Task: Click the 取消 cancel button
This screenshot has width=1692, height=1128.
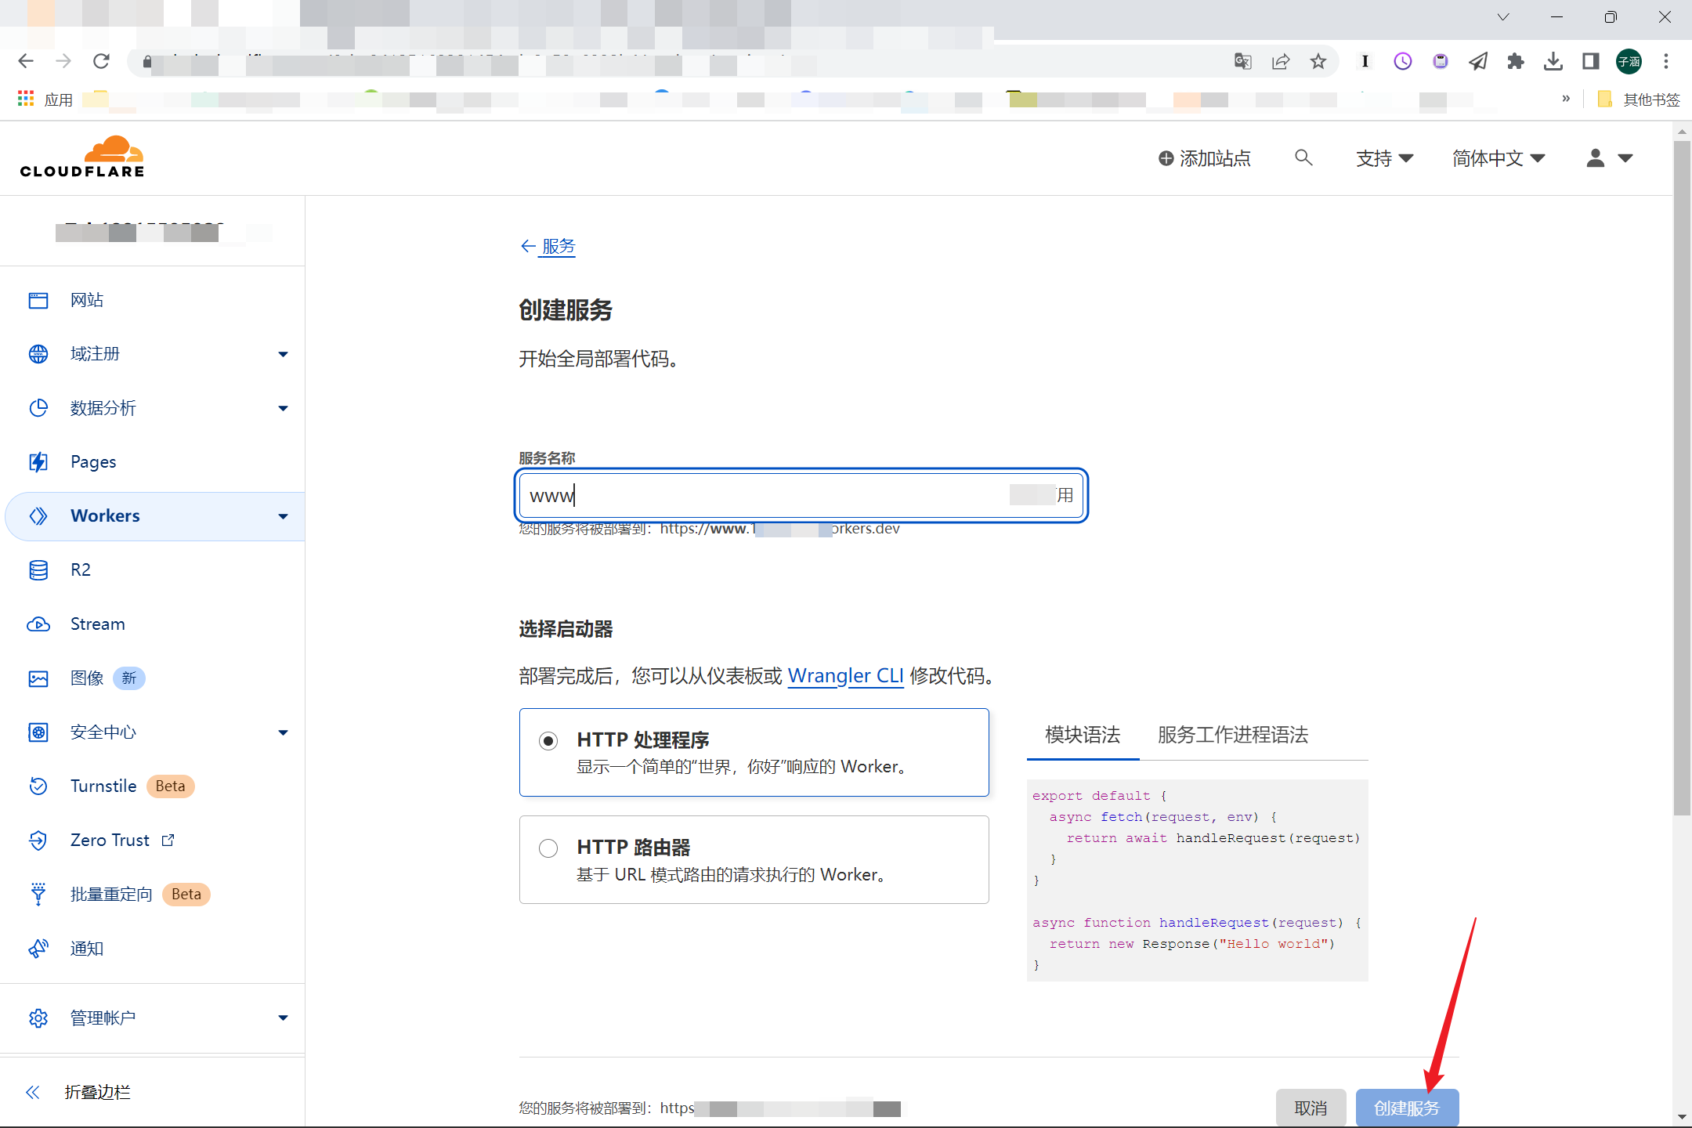Action: click(1311, 1108)
